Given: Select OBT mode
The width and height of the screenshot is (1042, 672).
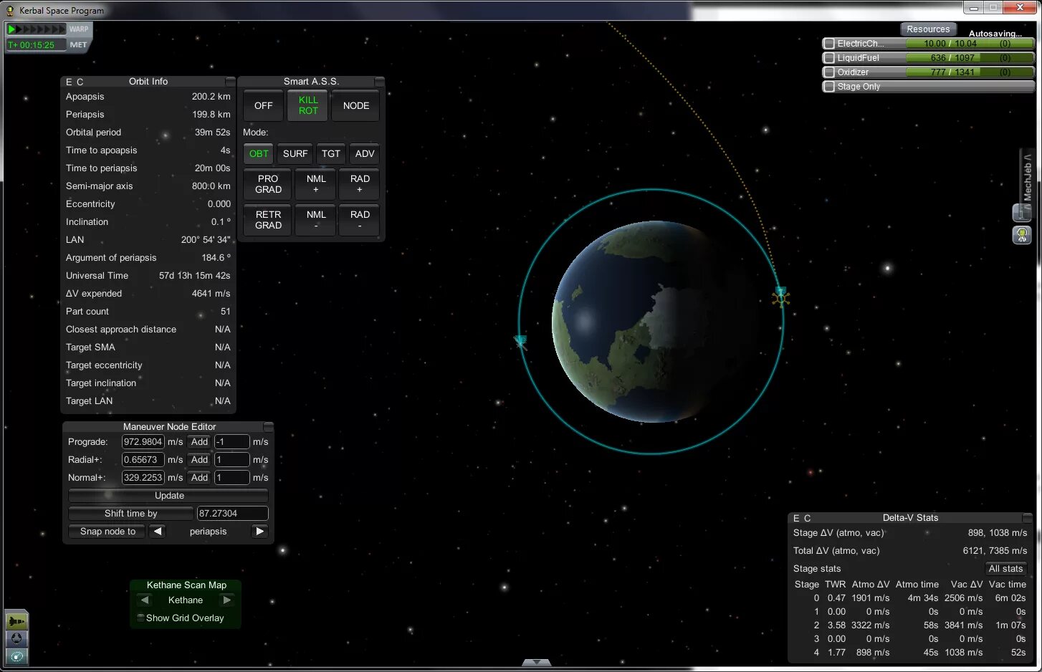Looking at the screenshot, I should [259, 153].
